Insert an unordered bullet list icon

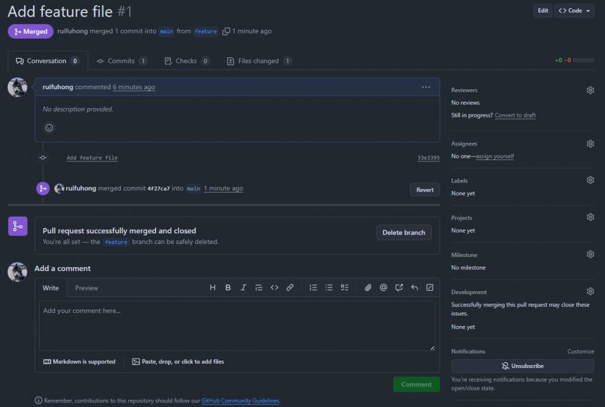point(328,288)
